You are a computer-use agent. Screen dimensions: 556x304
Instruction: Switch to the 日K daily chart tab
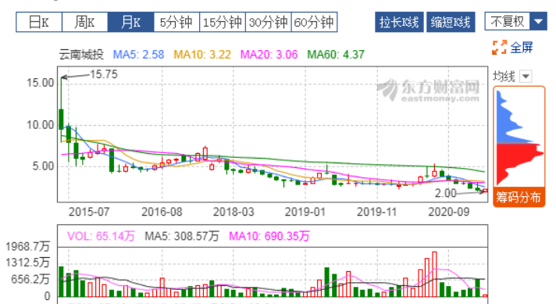tap(39, 22)
